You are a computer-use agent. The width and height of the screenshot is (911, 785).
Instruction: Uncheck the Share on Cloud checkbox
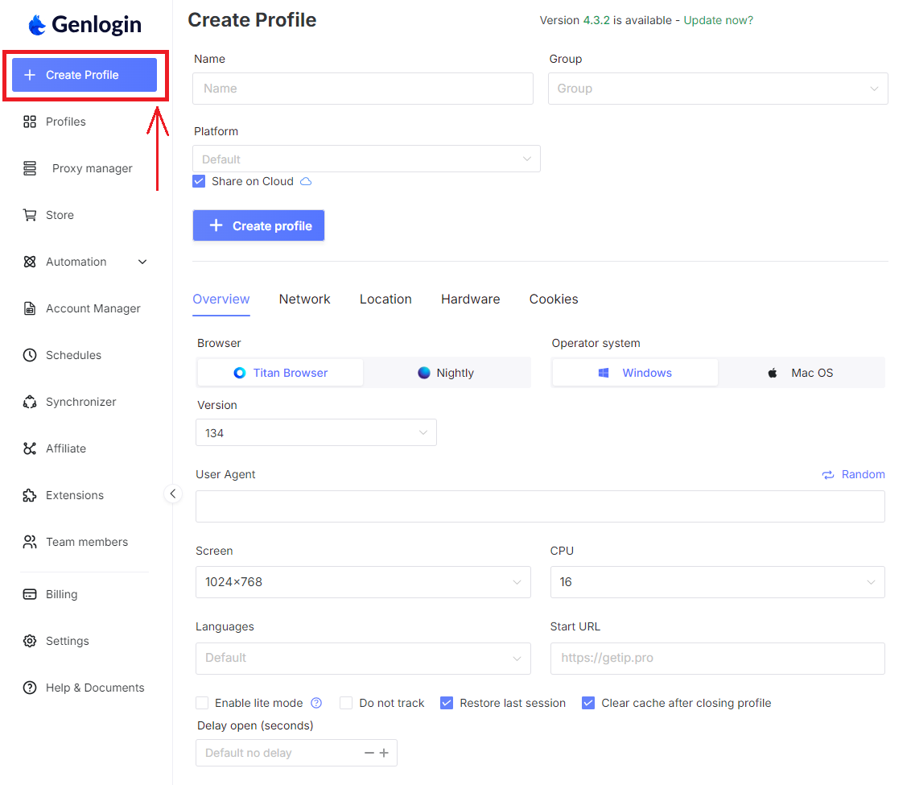click(200, 181)
